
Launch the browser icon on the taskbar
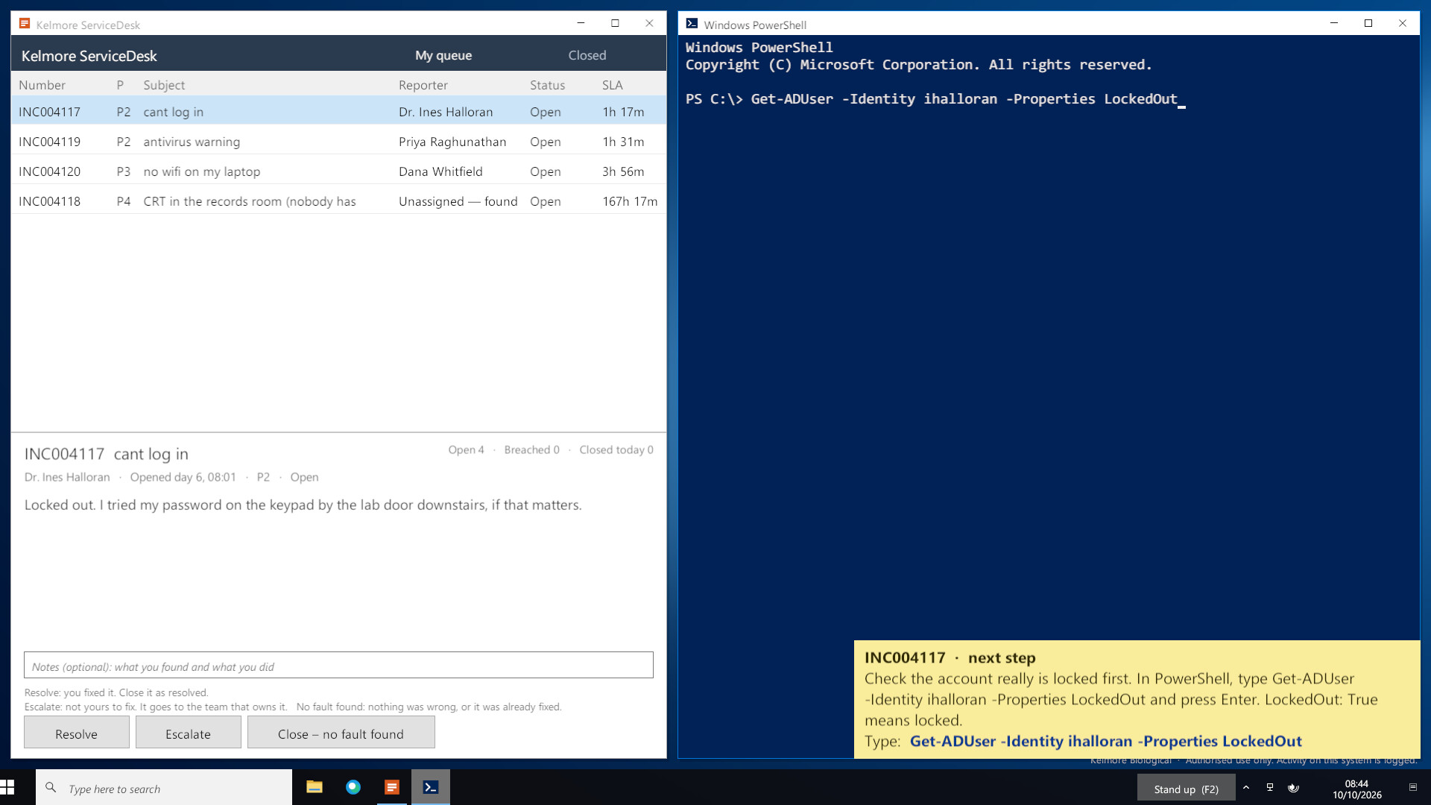pos(353,787)
